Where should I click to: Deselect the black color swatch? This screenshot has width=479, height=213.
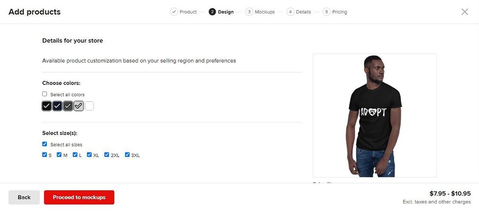tap(47, 106)
